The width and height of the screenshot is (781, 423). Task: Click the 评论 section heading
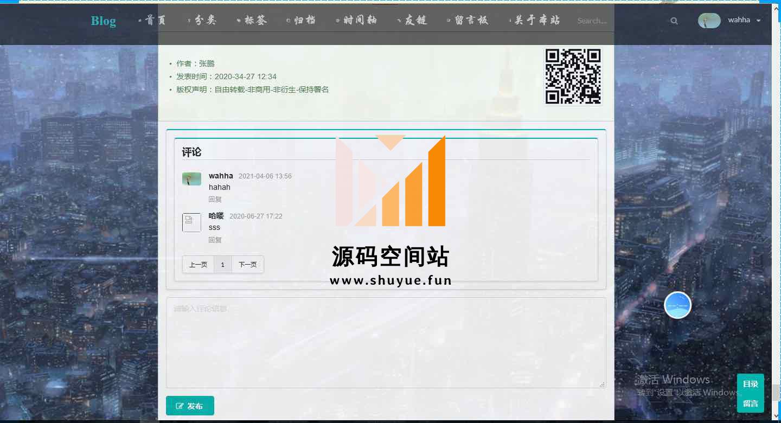(x=191, y=152)
